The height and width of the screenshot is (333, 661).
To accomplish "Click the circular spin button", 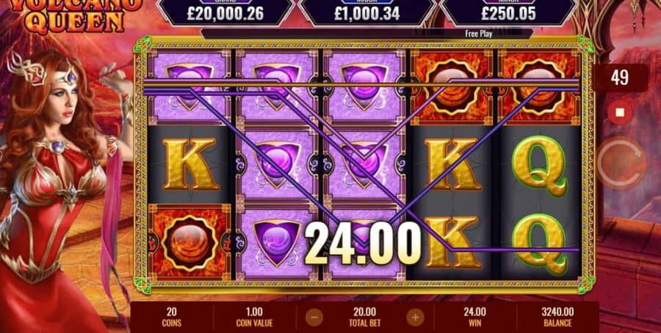I will point(621,162).
